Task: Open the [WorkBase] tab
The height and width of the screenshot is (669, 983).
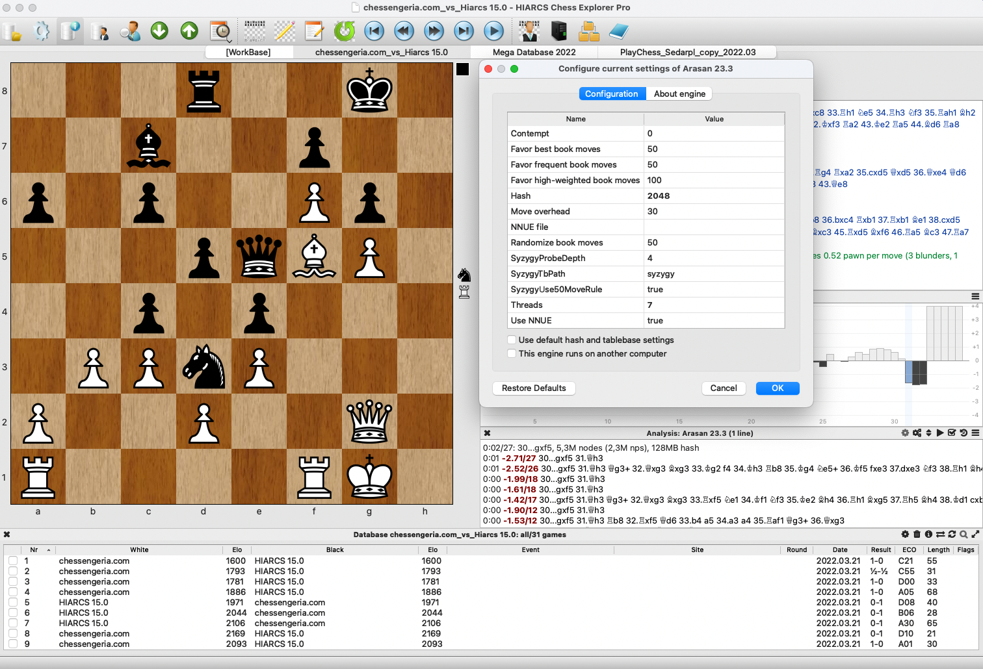Action: (x=248, y=52)
